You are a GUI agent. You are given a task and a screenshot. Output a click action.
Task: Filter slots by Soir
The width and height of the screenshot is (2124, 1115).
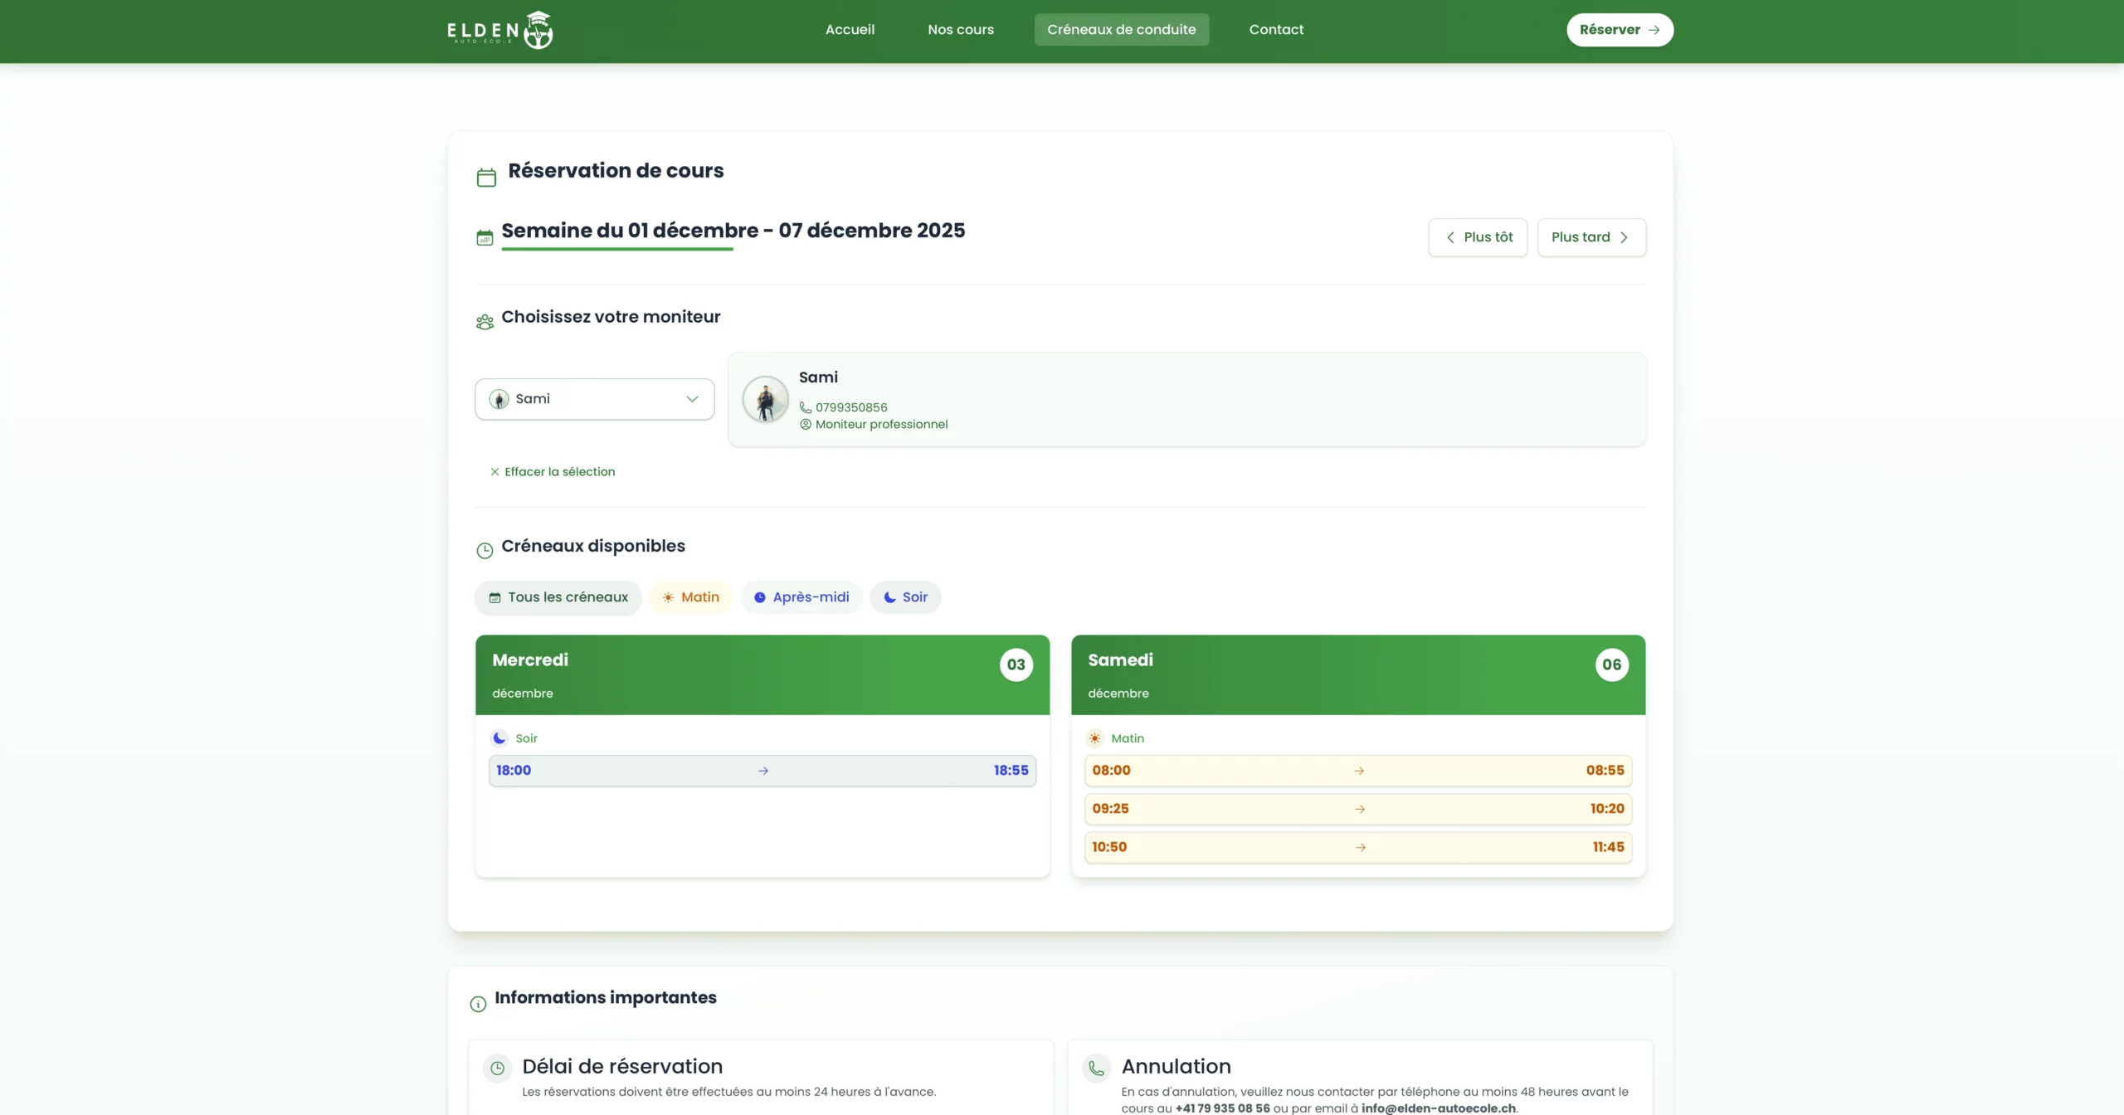coord(905,597)
